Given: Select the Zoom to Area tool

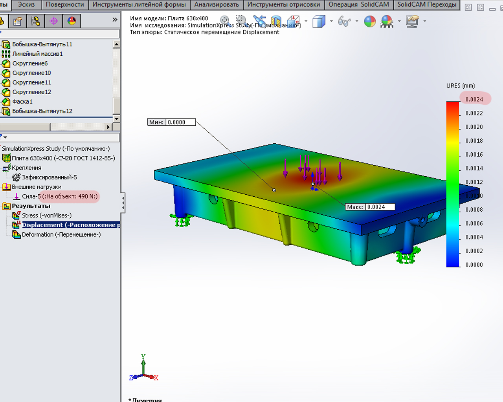Looking at the screenshot, I should coord(241,21).
